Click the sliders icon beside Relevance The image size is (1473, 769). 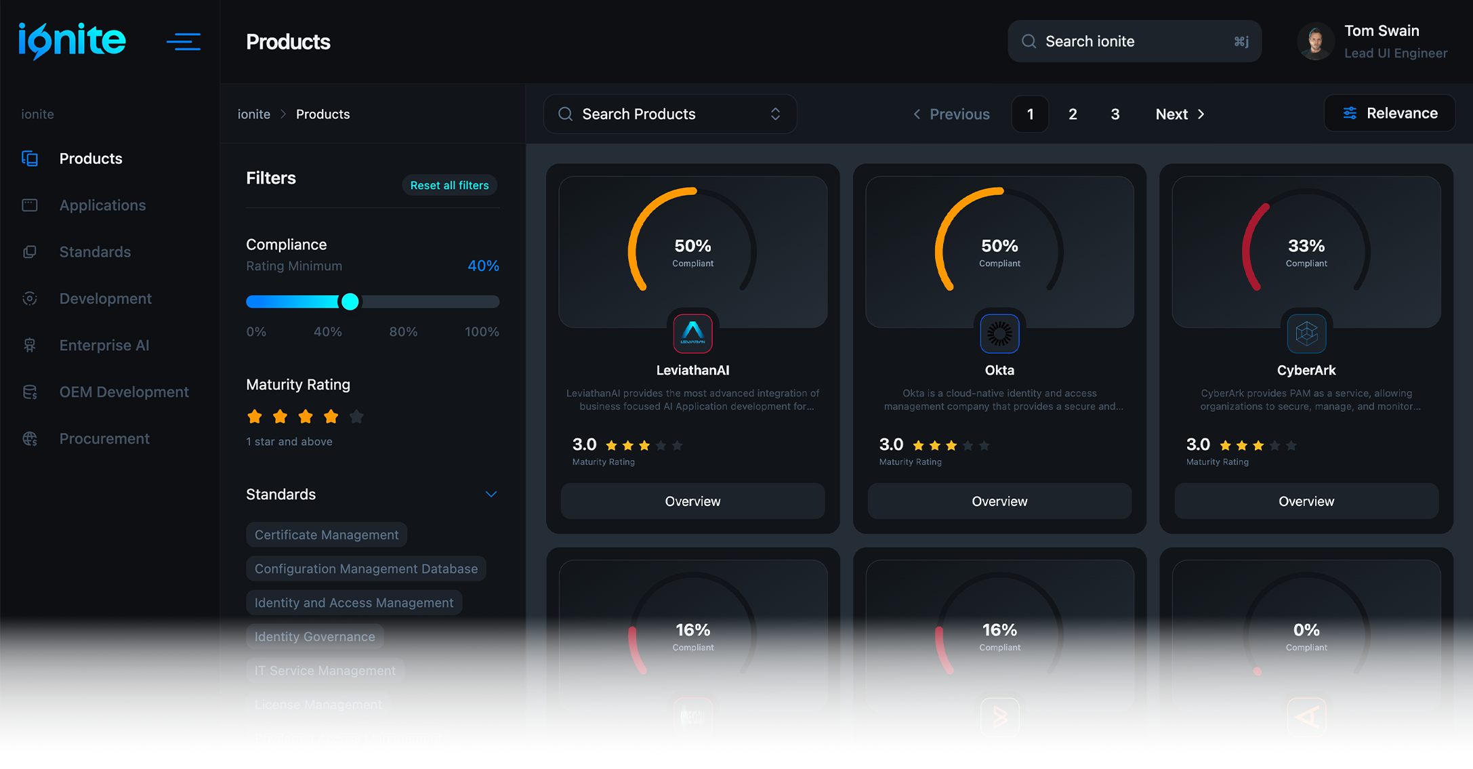(1350, 113)
